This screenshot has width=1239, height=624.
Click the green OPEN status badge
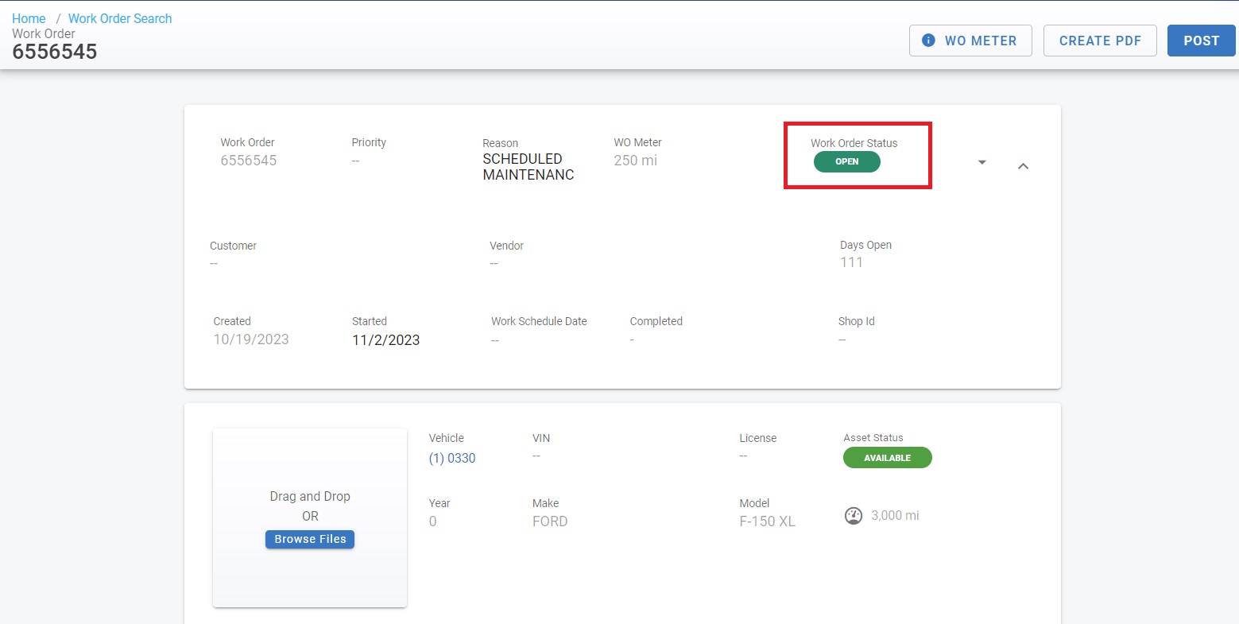(x=846, y=161)
